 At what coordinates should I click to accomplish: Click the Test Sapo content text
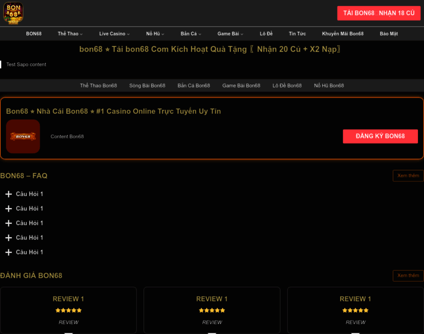[26, 65]
